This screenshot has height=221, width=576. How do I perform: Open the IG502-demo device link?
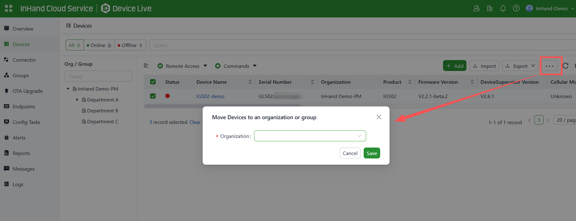pos(210,96)
